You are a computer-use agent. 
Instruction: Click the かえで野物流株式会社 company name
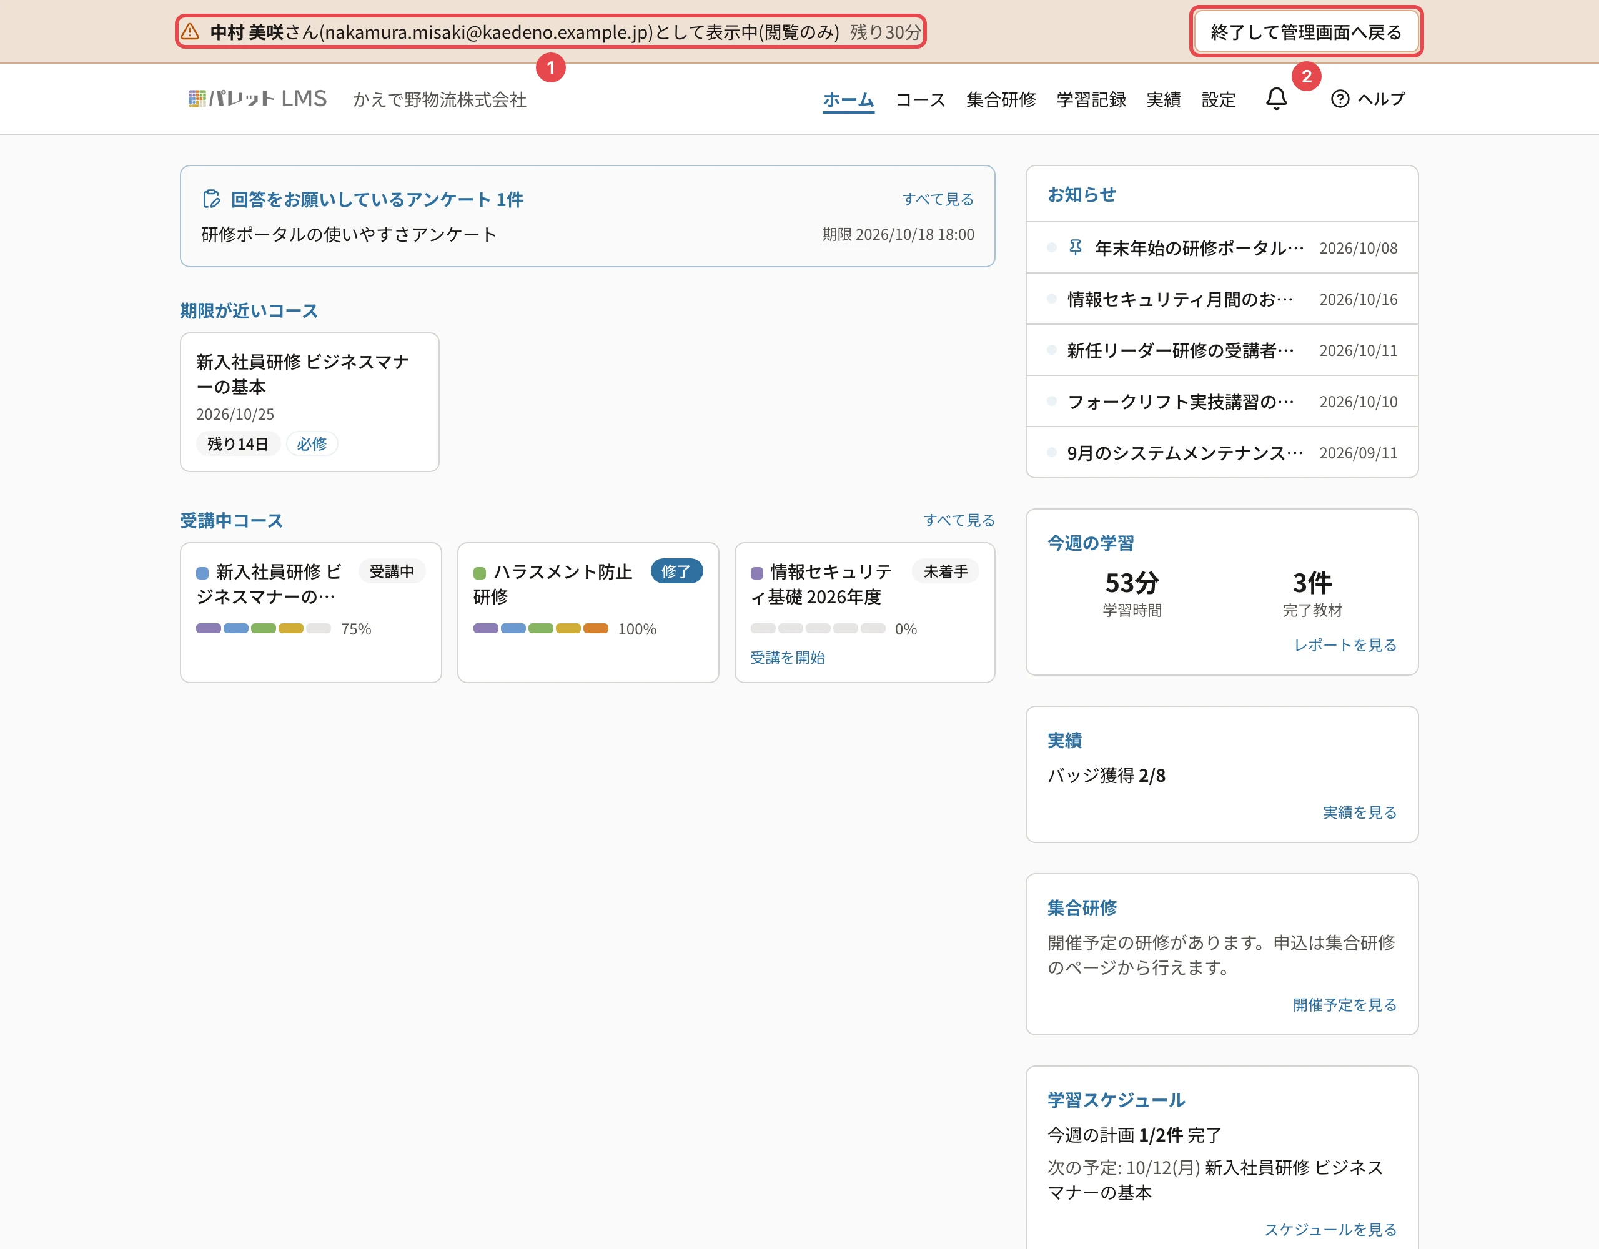point(439,99)
